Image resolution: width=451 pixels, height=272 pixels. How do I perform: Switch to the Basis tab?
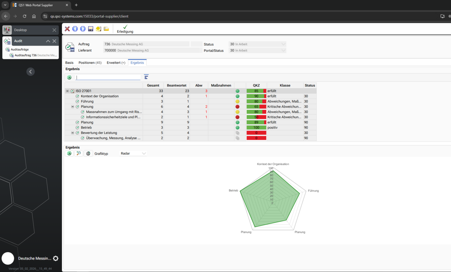coord(69,62)
